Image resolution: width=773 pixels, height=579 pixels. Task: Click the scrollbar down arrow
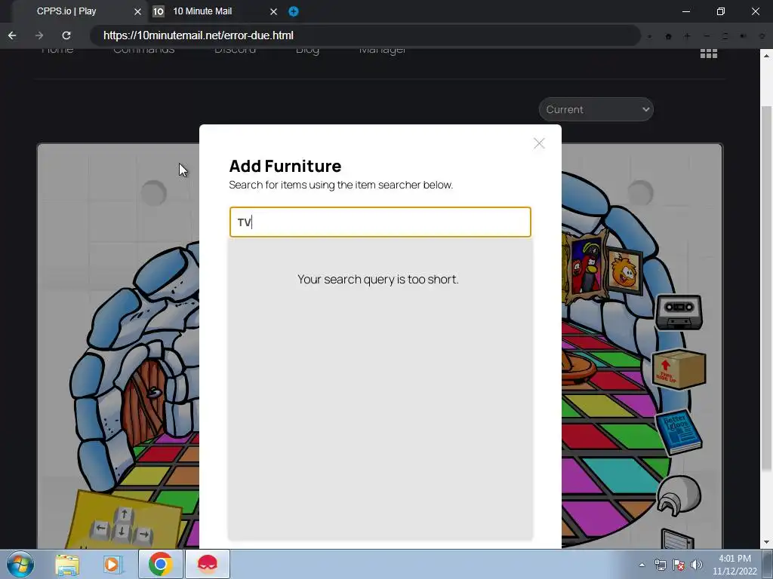coord(766,542)
